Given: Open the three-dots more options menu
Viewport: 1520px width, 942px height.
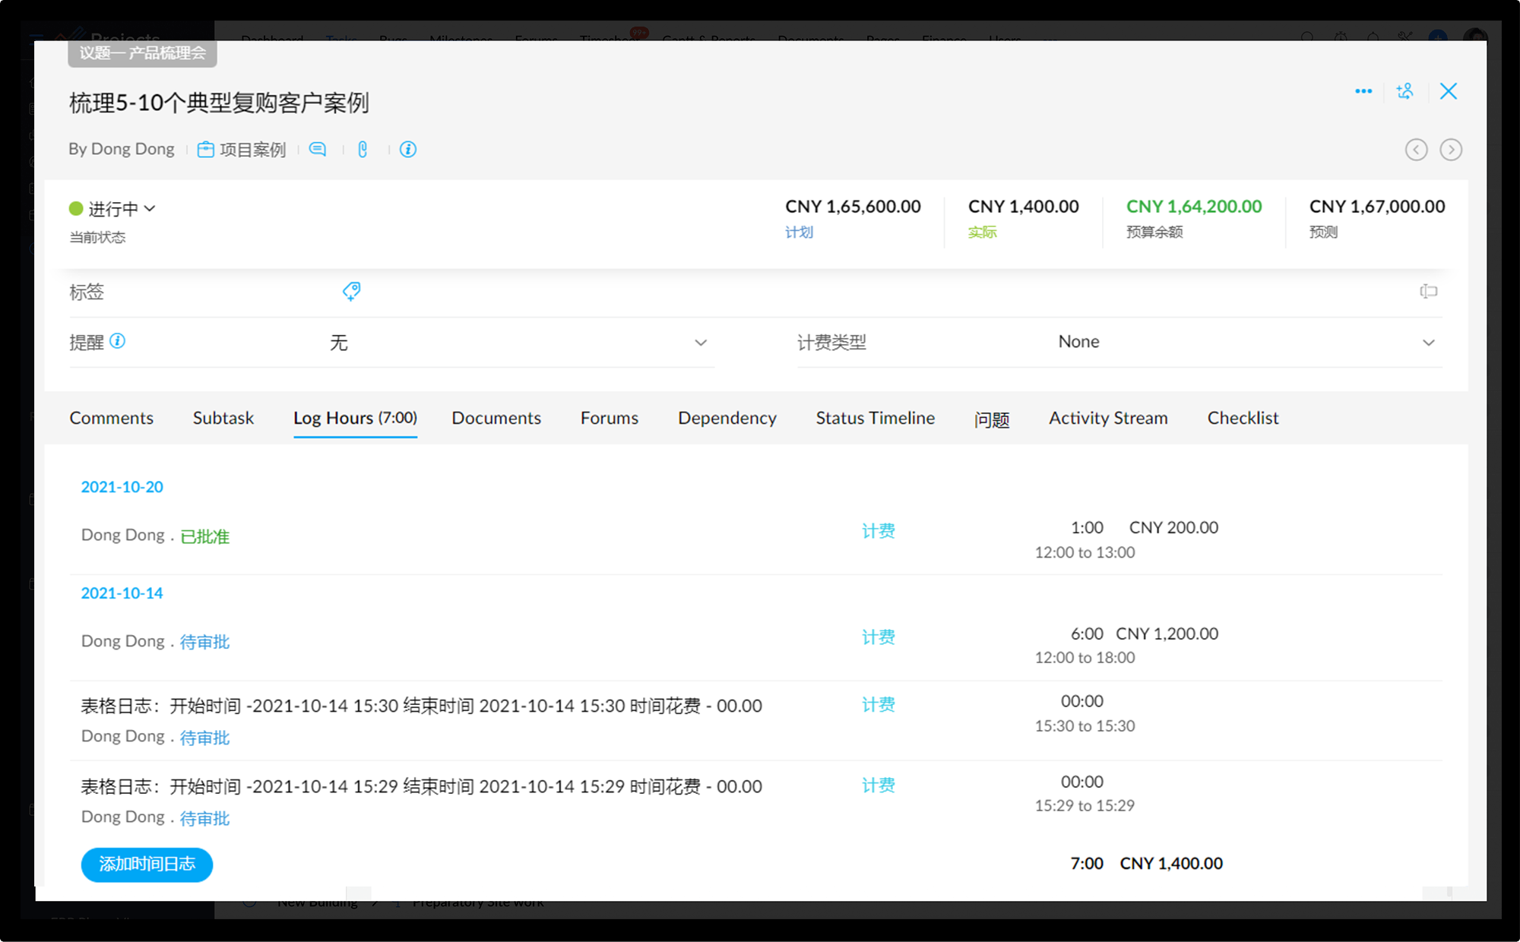Looking at the screenshot, I should coord(1363,91).
